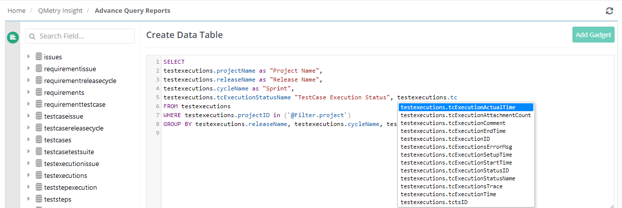Expand the requirementtestcase tree node
This screenshot has height=208, width=622.
click(29, 104)
